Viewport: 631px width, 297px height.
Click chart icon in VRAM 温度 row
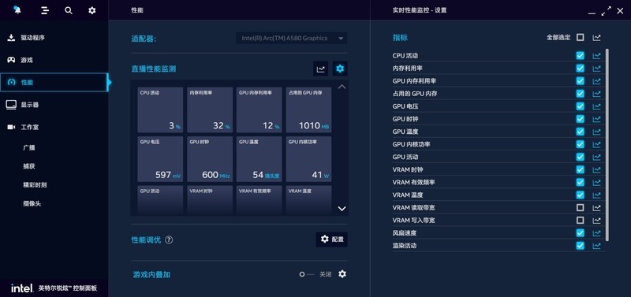[596, 195]
